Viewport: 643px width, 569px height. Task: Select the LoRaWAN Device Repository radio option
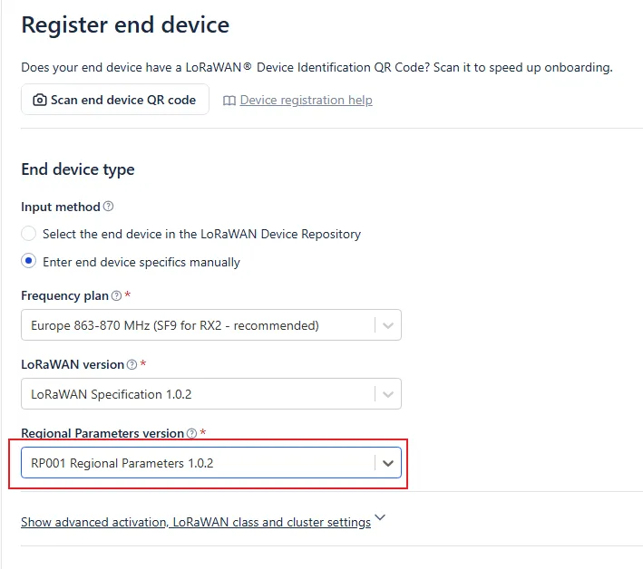point(29,234)
